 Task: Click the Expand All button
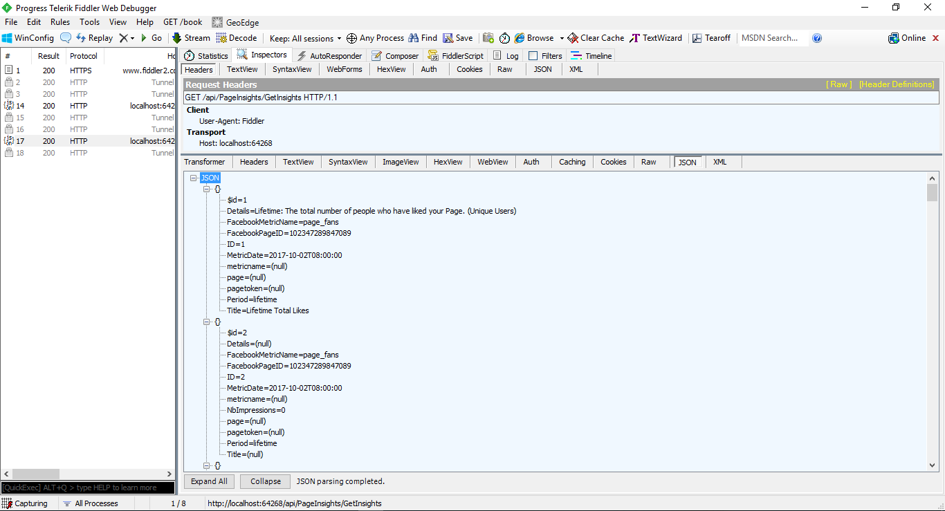tap(209, 481)
